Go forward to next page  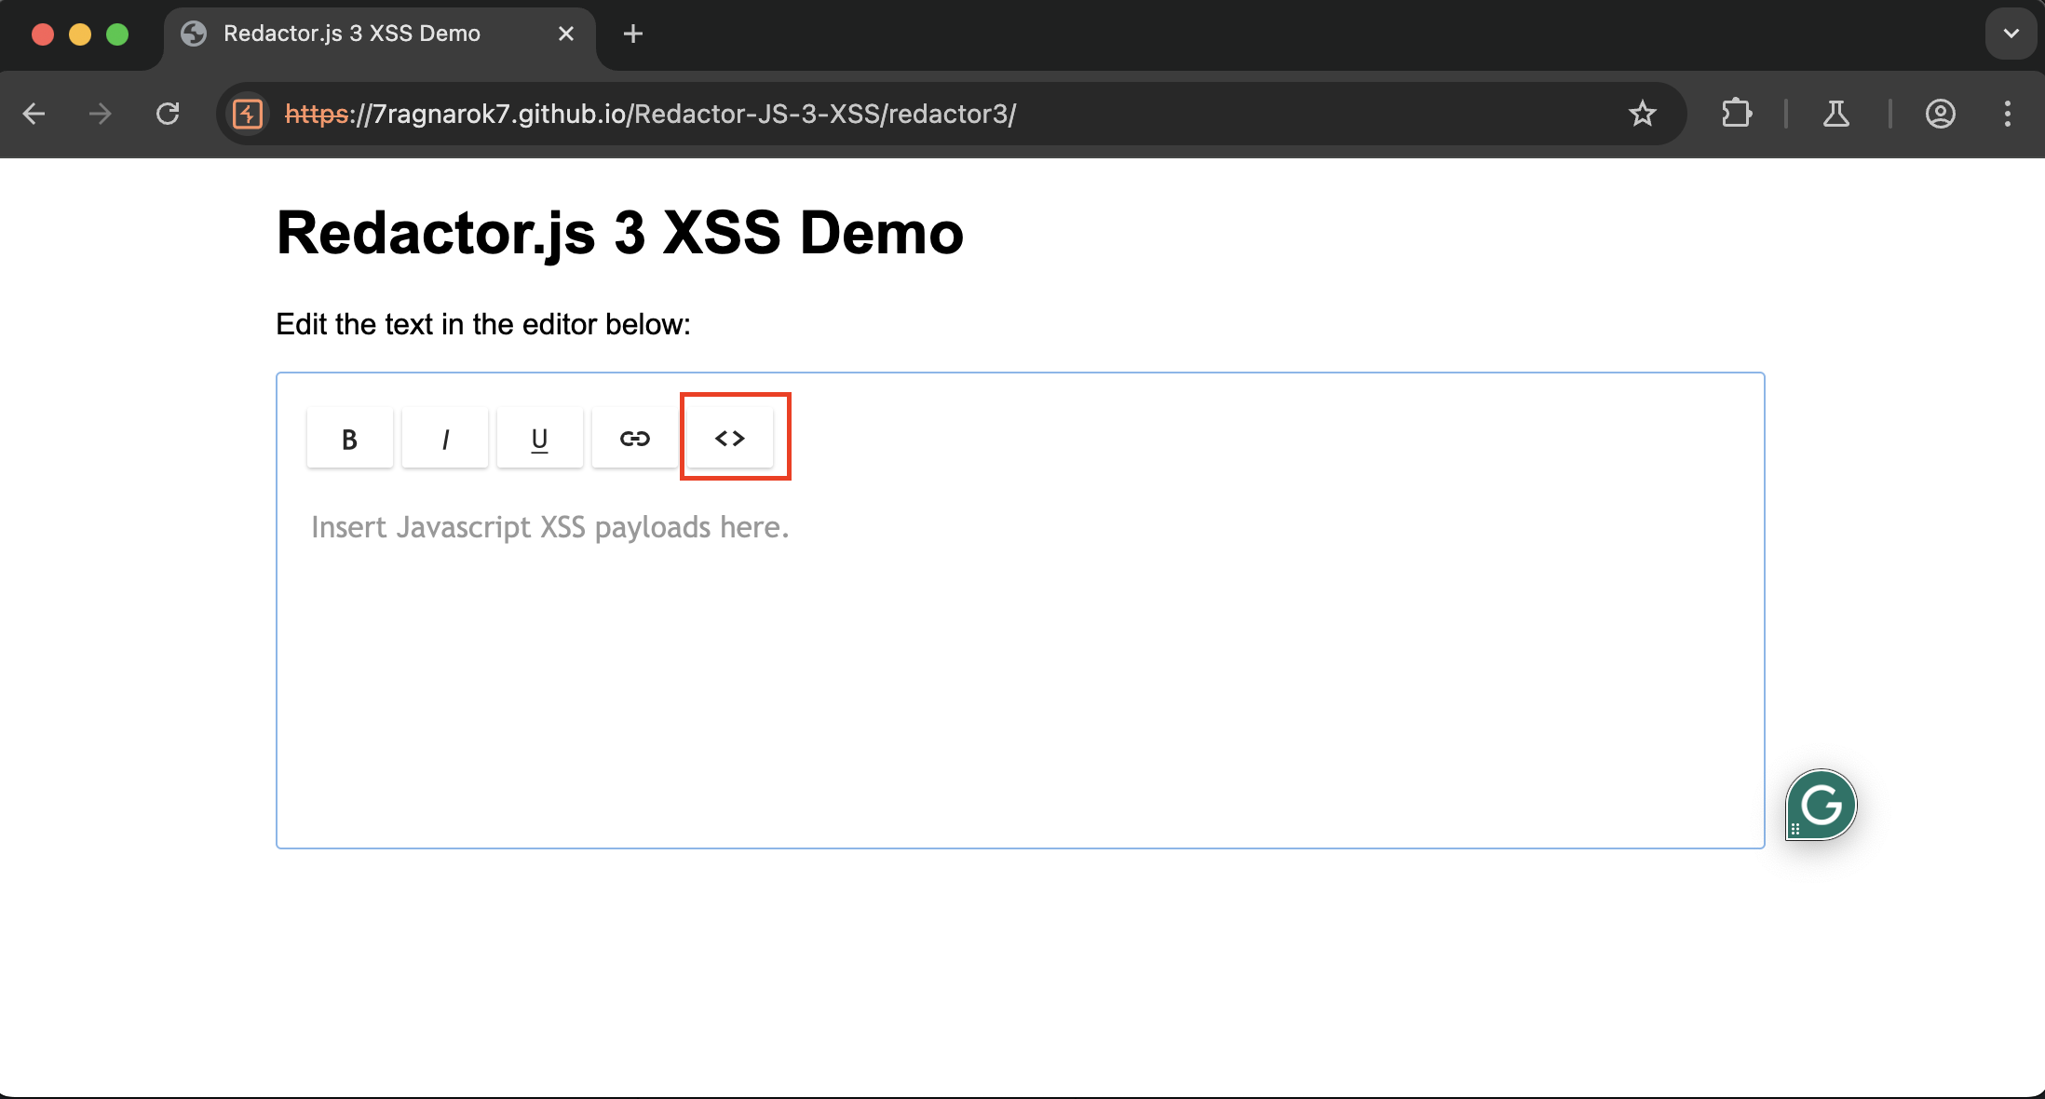click(101, 114)
